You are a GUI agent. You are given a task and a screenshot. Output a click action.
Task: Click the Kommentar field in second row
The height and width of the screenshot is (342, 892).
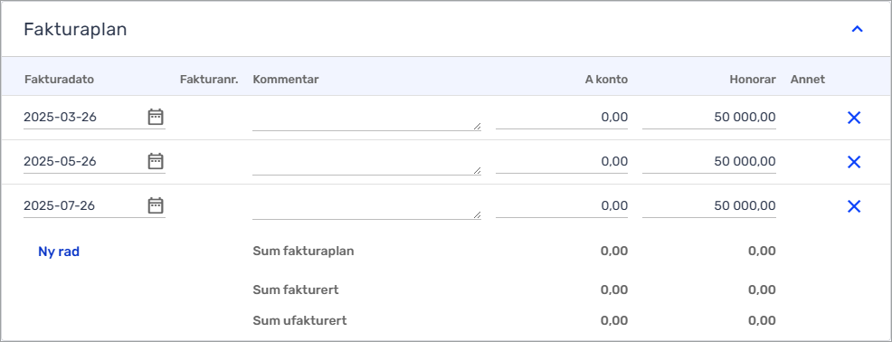click(x=367, y=163)
